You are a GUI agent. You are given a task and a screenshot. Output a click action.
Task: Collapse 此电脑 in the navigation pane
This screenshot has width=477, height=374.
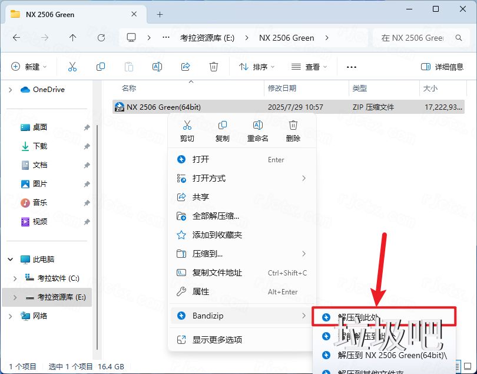point(9,259)
